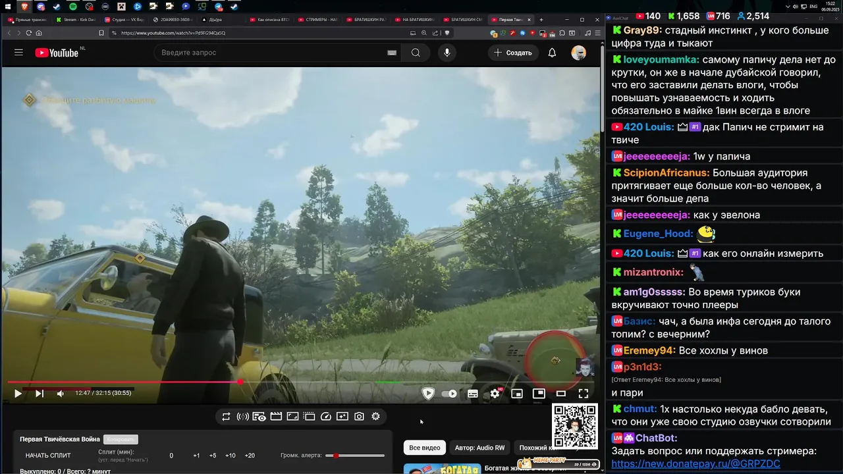Toggle theater mode
The height and width of the screenshot is (474, 843).
pos(561,394)
